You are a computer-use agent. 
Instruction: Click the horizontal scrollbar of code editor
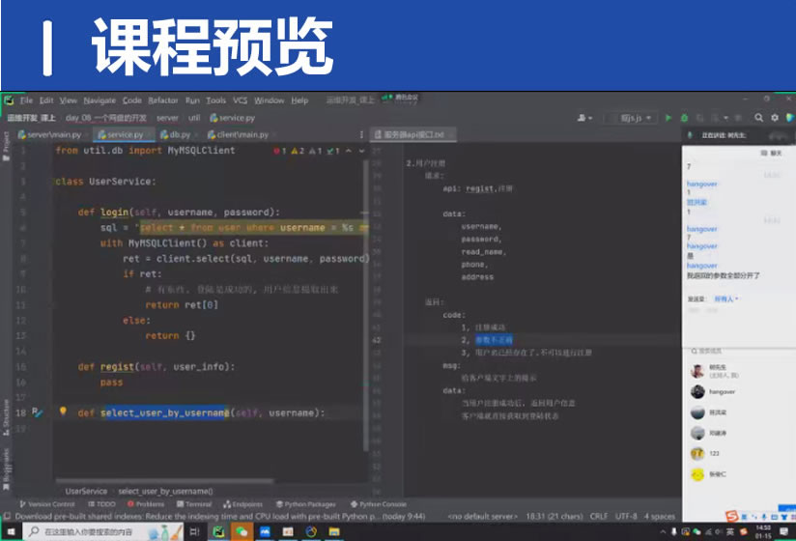click(x=165, y=480)
